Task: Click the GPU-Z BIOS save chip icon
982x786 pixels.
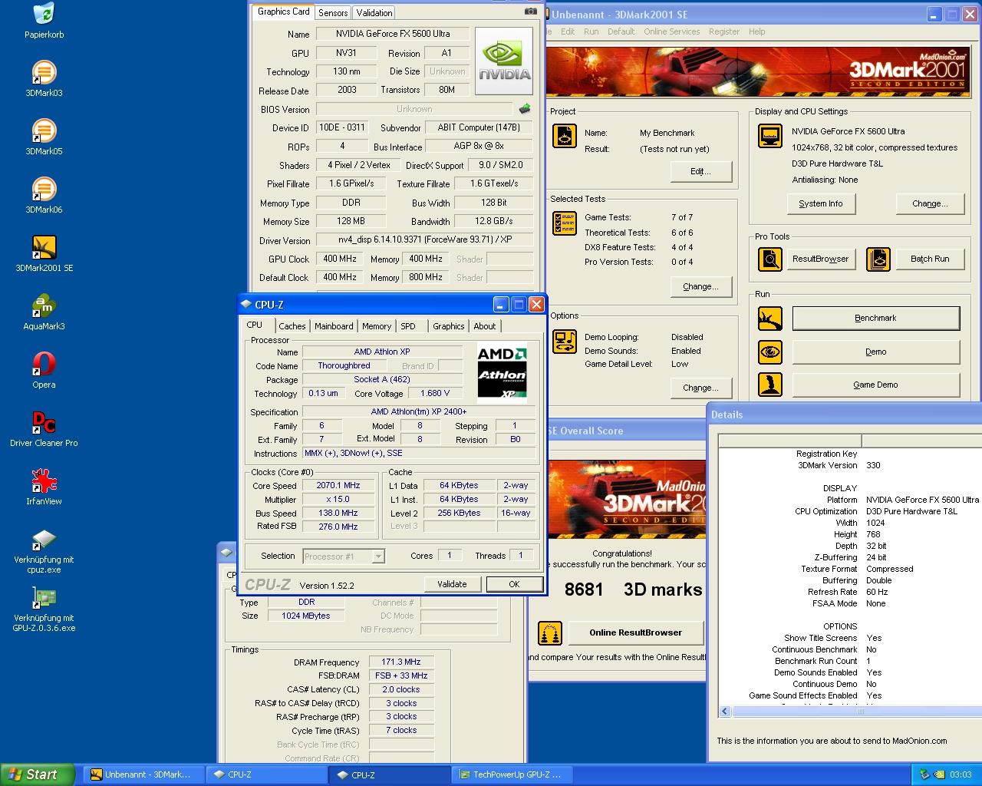Action: click(x=525, y=109)
